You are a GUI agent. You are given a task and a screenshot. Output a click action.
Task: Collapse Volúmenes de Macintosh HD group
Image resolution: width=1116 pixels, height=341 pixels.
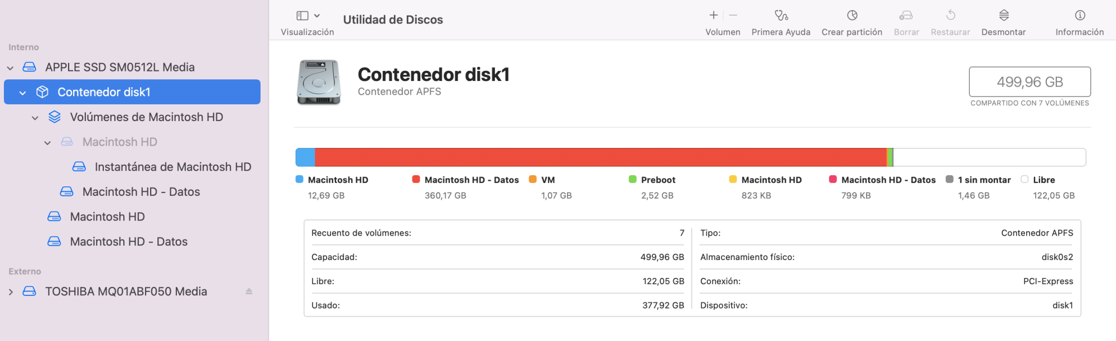pos(35,118)
